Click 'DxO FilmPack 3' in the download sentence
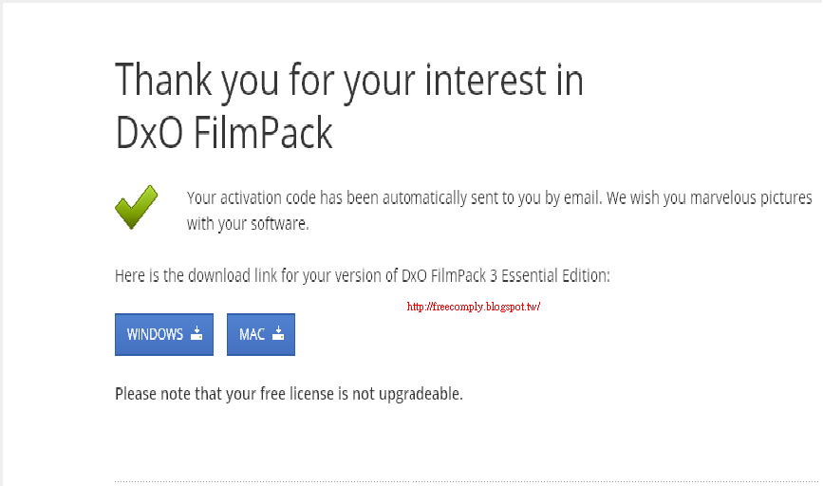Image resolution: width=823 pixels, height=486 pixels. click(x=449, y=276)
